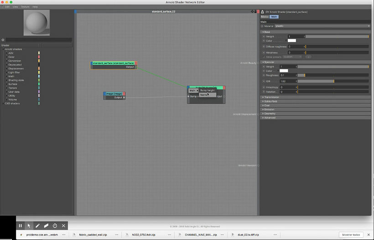
Task: Toggle Specular Weight animation dot
Action: pyautogui.click(x=264, y=66)
